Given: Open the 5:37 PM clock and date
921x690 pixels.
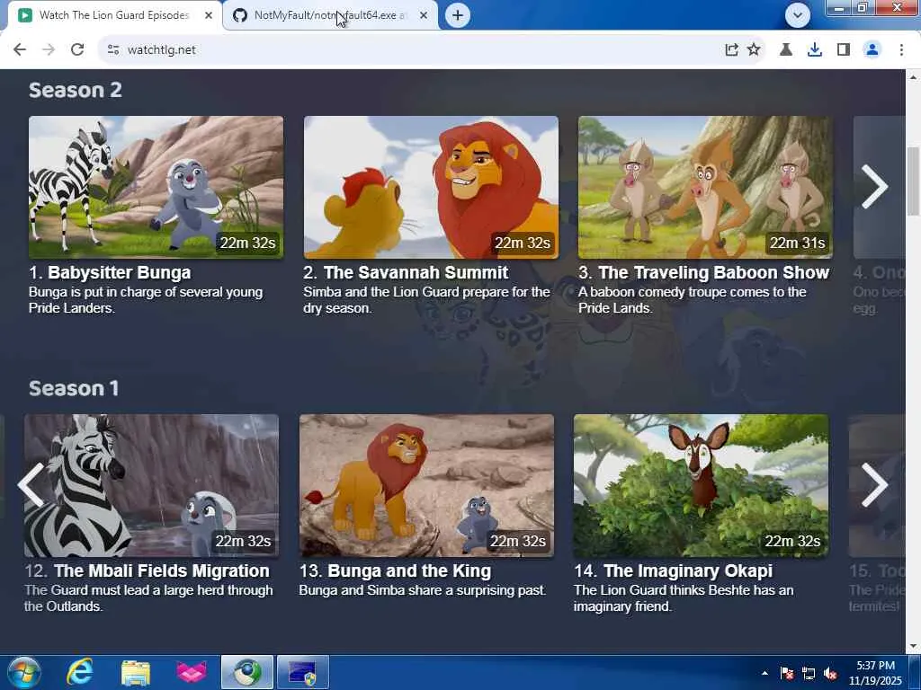Looking at the screenshot, I should coord(875,673).
